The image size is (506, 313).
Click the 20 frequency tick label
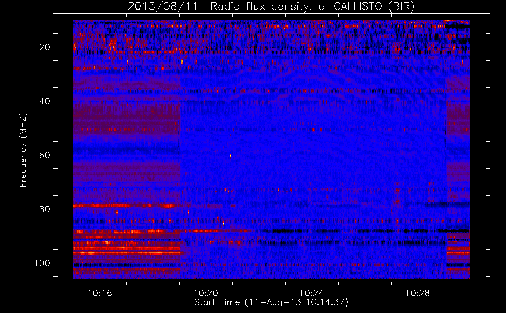[x=45, y=47]
